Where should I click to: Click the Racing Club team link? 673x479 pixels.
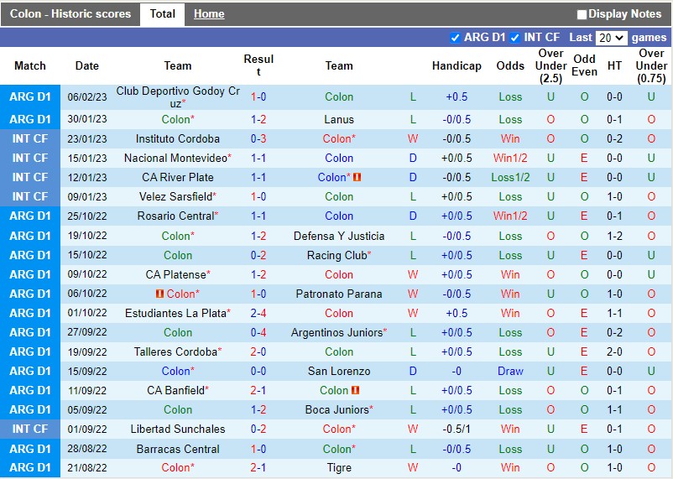[336, 256]
